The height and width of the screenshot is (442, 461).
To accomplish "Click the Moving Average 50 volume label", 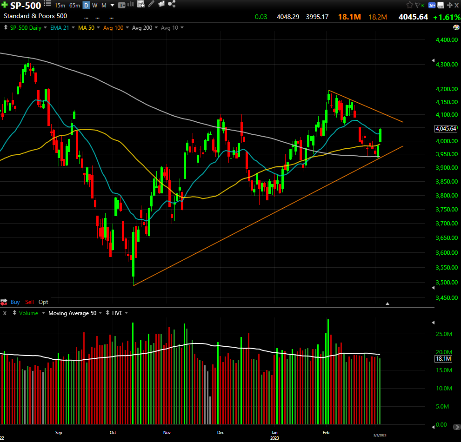I will click(72, 313).
